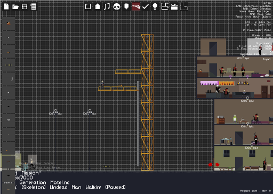Select the brown wooden door in bar
Viewport: 273px width, 194px height.
pyautogui.click(x=264, y=92)
